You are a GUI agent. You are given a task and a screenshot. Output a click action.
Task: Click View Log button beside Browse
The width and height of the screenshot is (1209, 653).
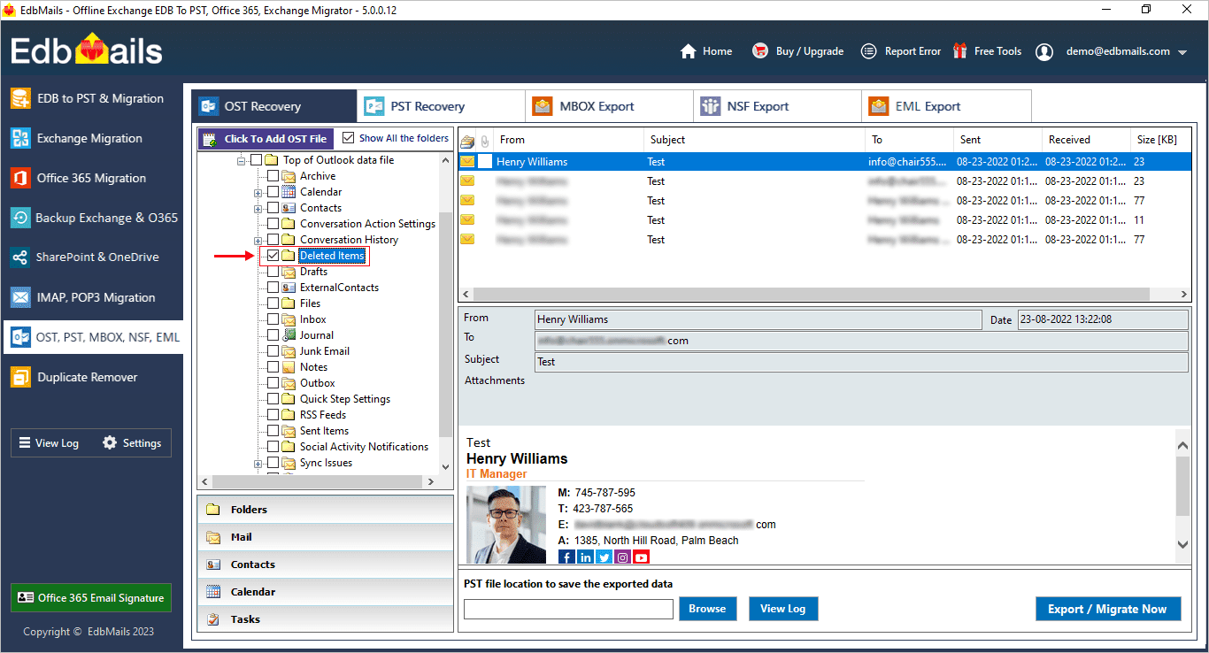tap(782, 609)
